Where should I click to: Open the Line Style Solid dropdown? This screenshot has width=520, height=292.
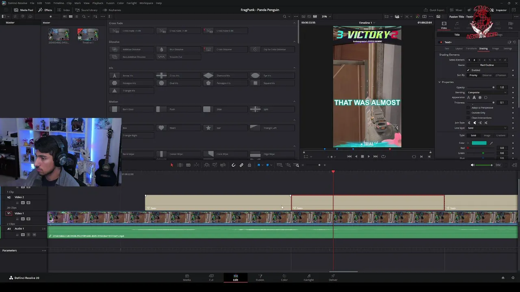487,128
